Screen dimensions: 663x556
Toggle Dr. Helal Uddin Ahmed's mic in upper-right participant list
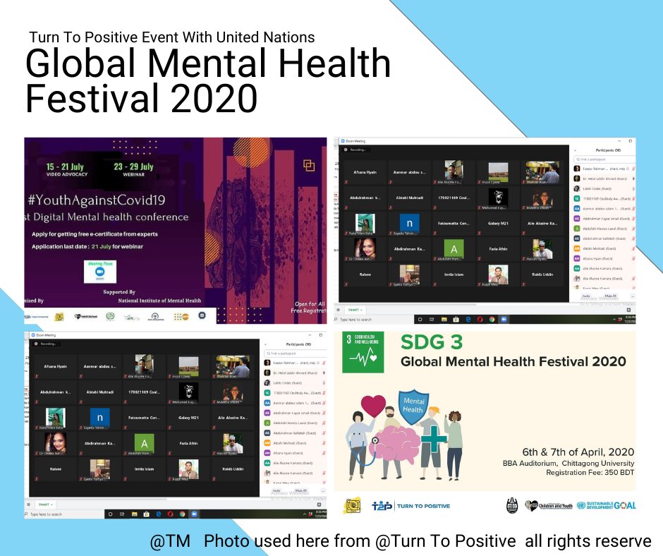pos(633,179)
